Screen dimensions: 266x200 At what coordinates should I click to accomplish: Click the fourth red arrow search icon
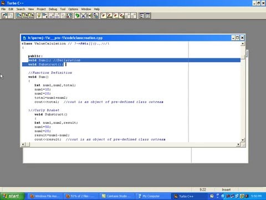click(121, 16)
